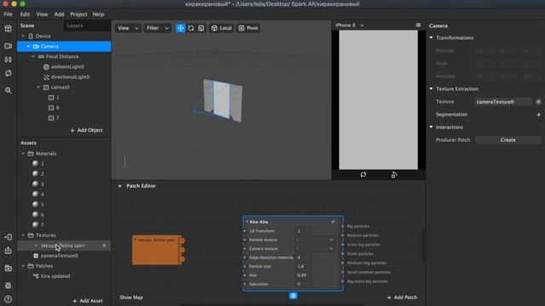Open the Edit menu

[x=25, y=14]
